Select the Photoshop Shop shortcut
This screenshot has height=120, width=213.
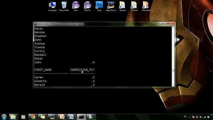click(99, 6)
